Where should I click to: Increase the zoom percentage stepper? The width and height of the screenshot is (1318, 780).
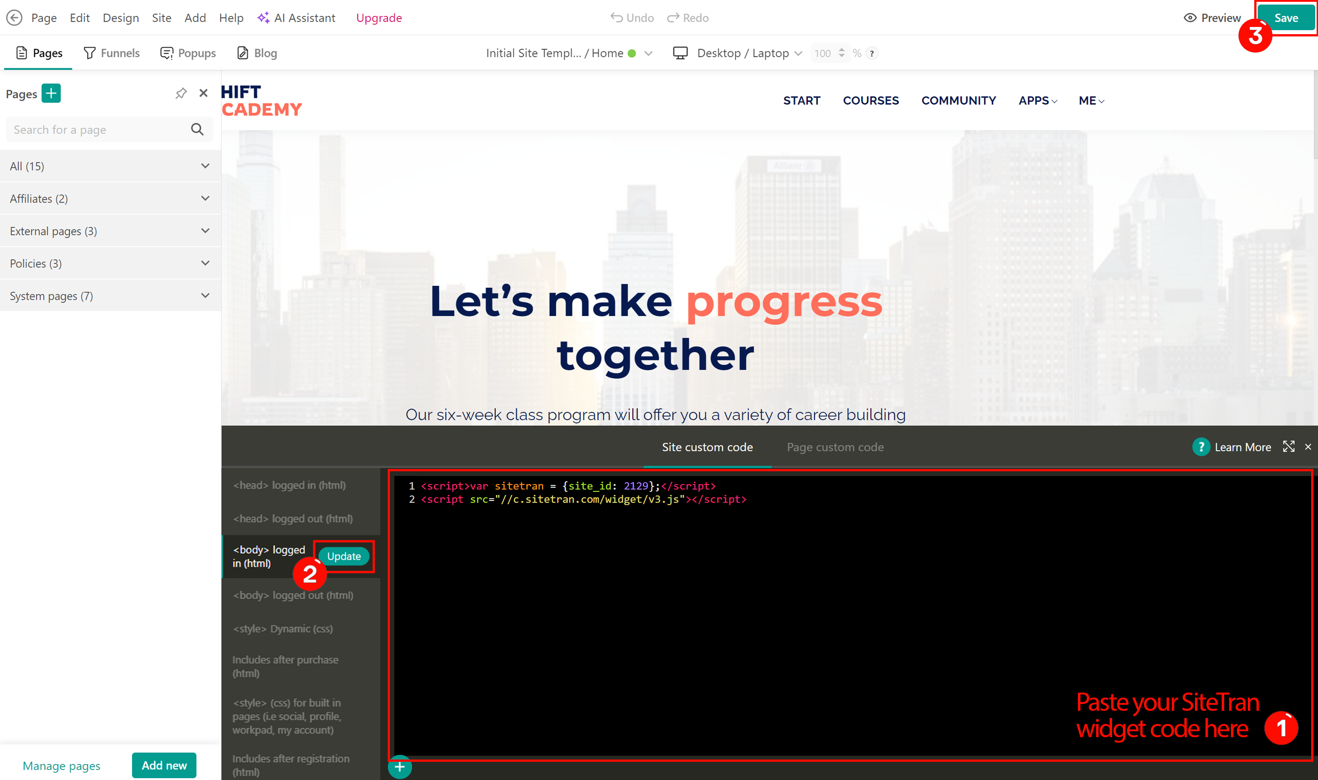pos(842,50)
